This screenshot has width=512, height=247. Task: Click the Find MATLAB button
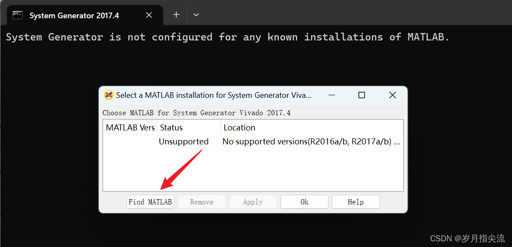pyautogui.click(x=150, y=202)
